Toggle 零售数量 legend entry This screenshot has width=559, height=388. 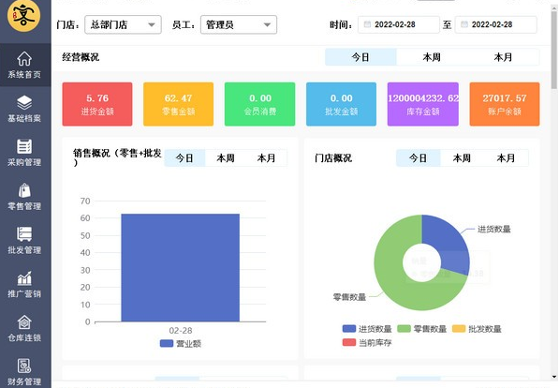421,329
